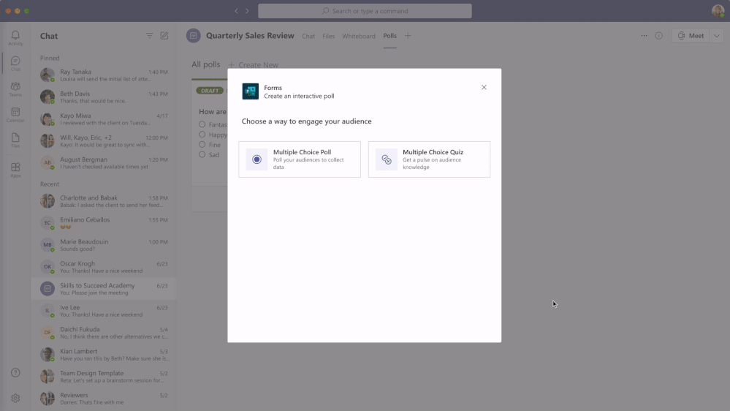
Task: Collapse the Pinned chats section
Action: (50, 59)
